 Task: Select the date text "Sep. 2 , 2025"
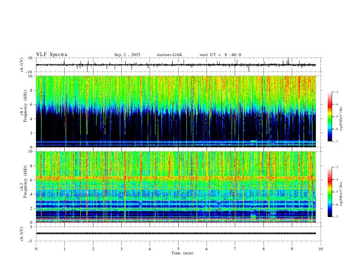(127, 55)
